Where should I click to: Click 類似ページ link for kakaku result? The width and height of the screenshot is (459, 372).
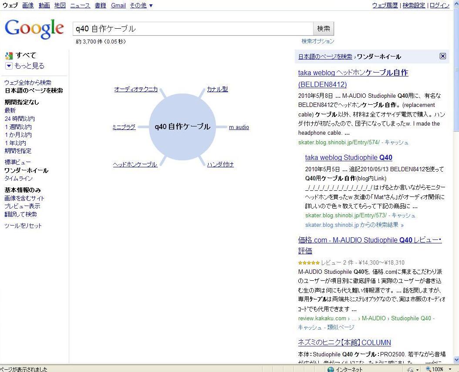tap(341, 327)
